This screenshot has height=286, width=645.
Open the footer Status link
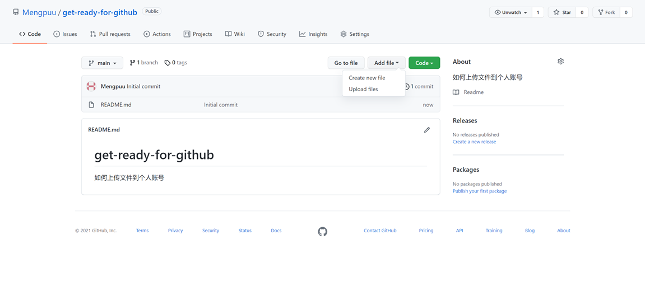(245, 231)
